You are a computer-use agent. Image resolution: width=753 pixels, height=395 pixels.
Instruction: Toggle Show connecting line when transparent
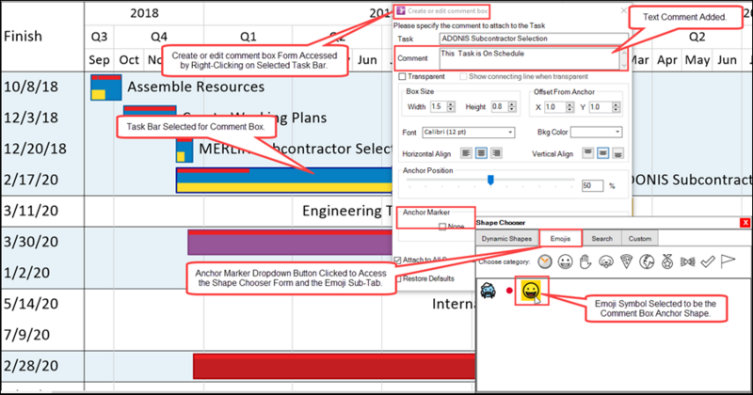pos(463,76)
